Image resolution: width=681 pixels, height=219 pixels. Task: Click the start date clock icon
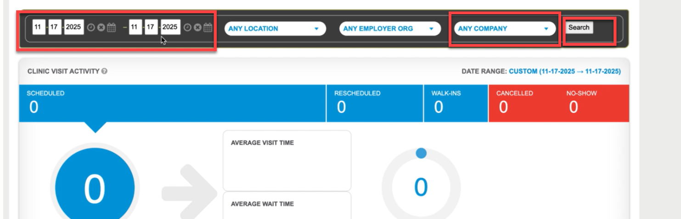91,28
